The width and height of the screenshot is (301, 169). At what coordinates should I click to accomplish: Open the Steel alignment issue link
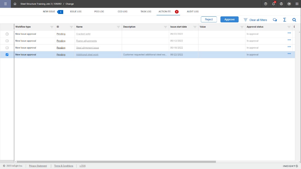88,48
